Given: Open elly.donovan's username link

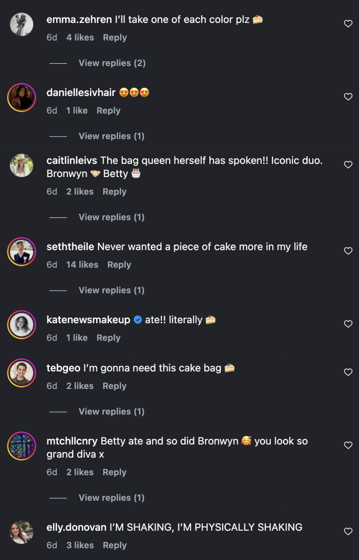Looking at the screenshot, I should [76, 527].
